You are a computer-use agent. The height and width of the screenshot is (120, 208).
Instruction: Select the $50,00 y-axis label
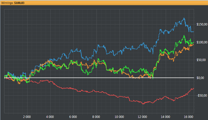point(201,60)
